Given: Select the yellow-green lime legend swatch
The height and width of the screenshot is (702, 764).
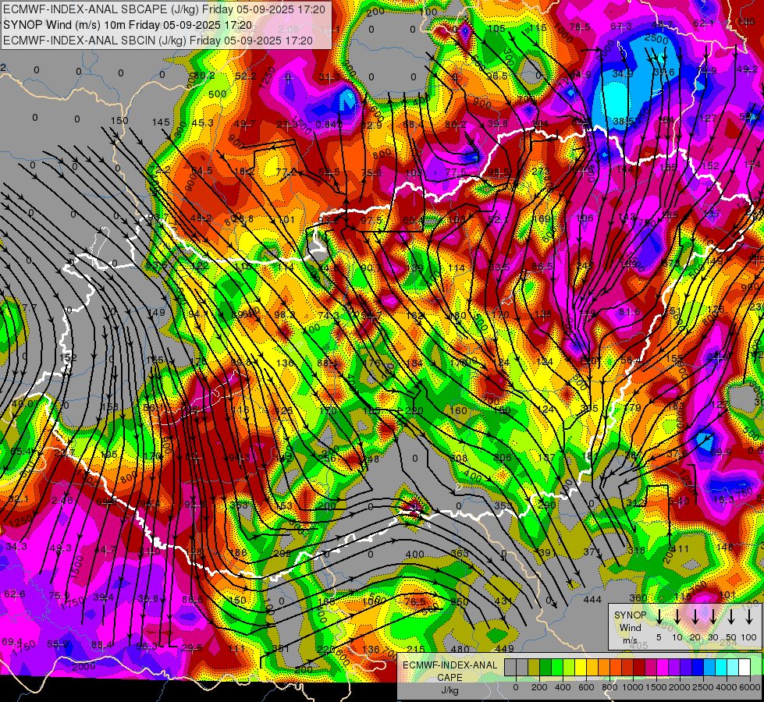Looking at the screenshot, I should [x=569, y=668].
